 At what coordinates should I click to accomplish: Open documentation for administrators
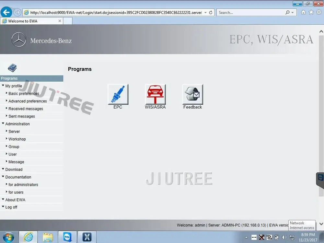pyautogui.click(x=23, y=185)
